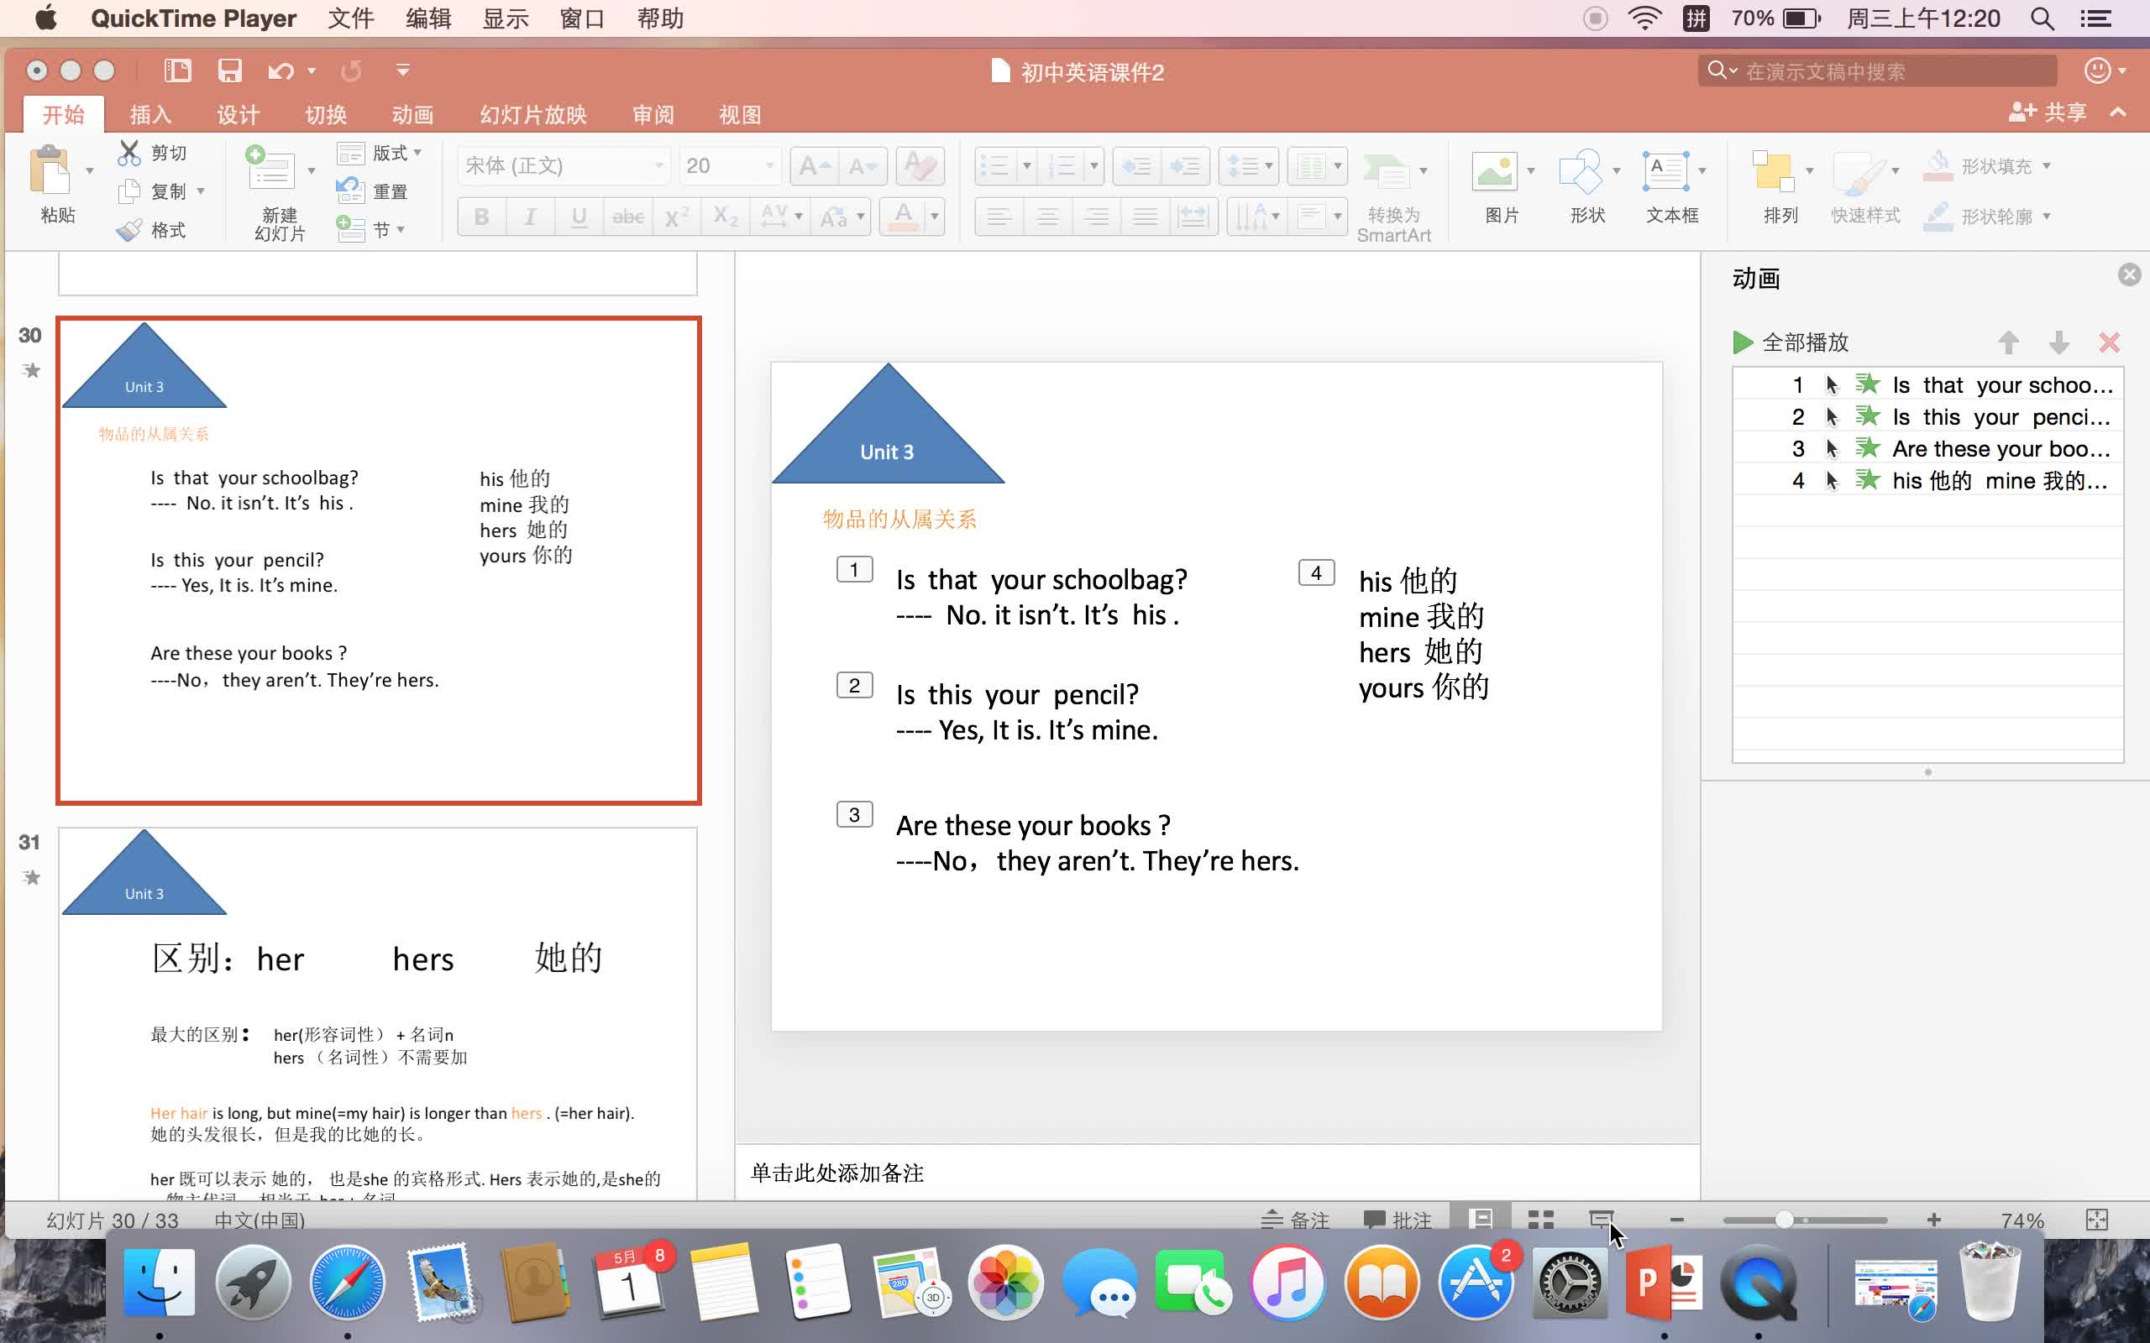Click the Format painter brush icon

pos(129,230)
